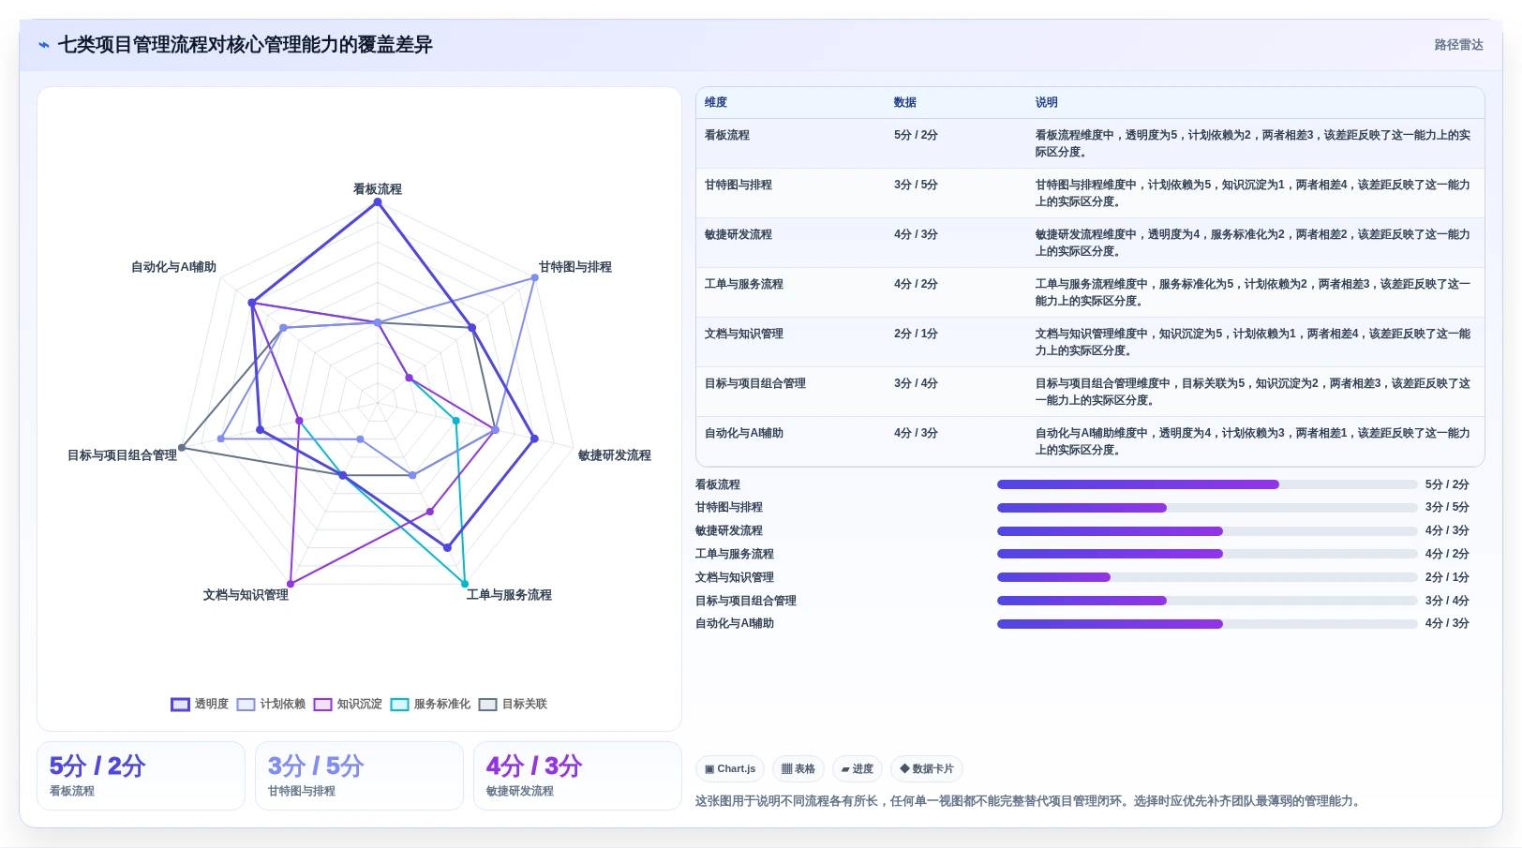
Task: Click the 路径雷达 label in header
Action: coord(1458,45)
